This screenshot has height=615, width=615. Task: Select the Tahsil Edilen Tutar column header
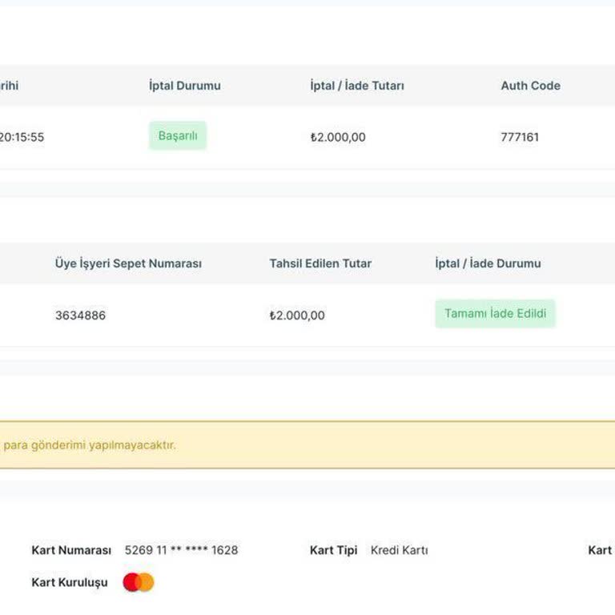320,263
